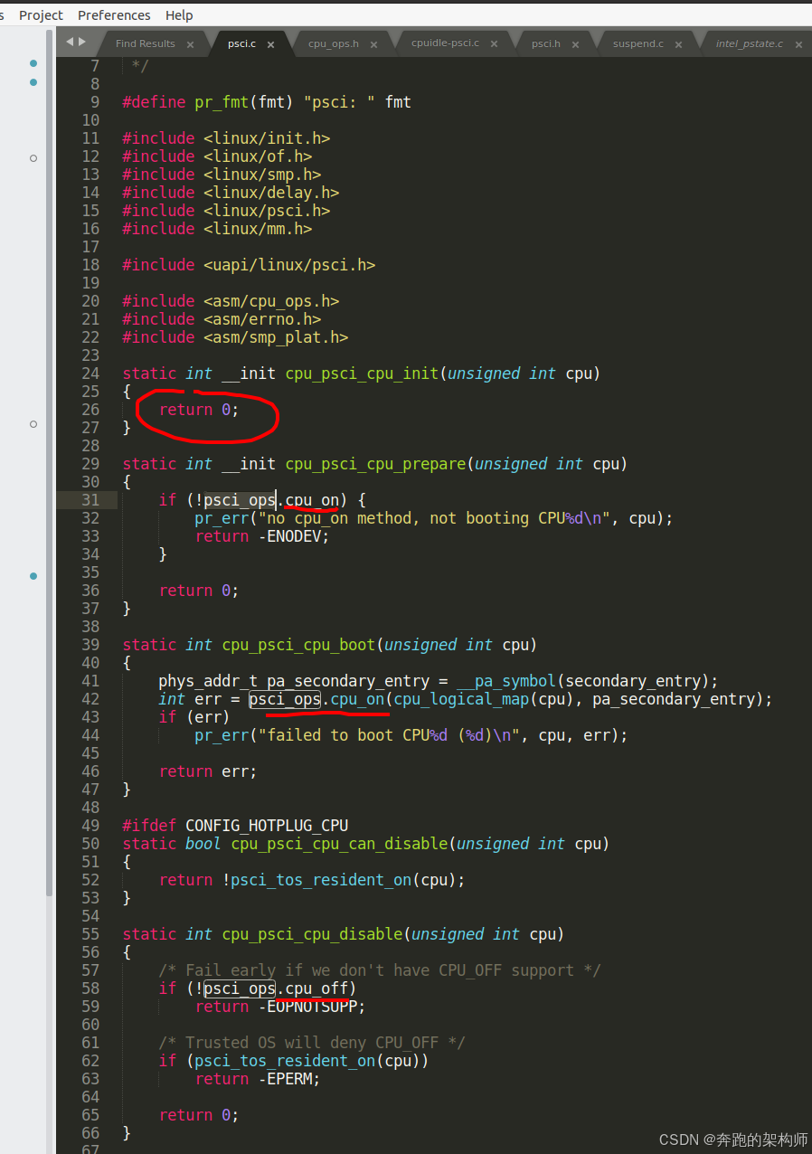Click the <linux/of.h> include line

(x=217, y=156)
